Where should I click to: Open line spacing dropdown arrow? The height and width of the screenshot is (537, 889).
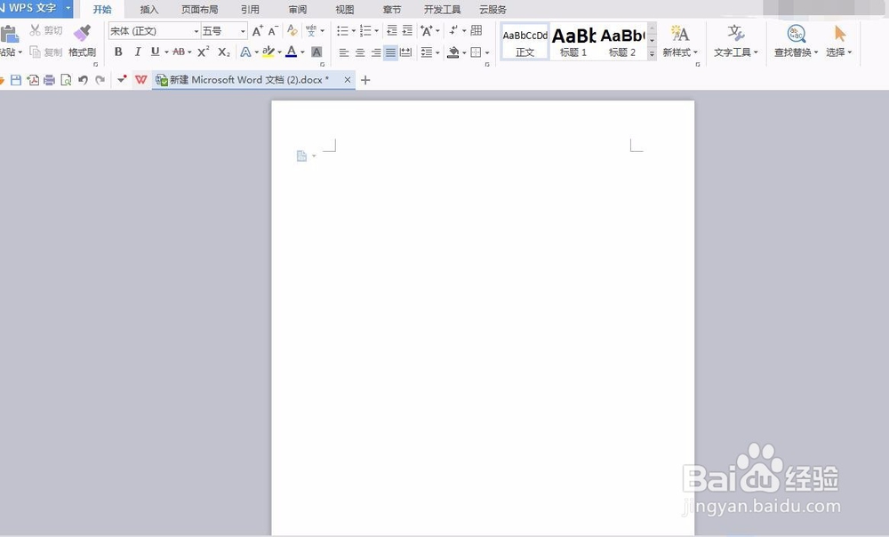click(437, 53)
